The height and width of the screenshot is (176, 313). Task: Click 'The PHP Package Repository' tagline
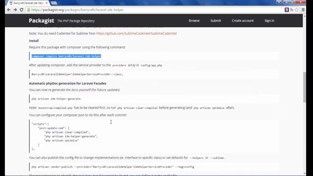pos(76,21)
